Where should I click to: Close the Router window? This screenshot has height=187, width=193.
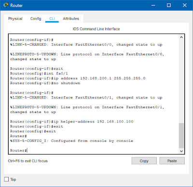pos(184,5)
